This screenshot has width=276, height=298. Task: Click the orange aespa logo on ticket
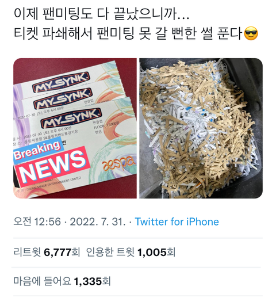pos(117,165)
